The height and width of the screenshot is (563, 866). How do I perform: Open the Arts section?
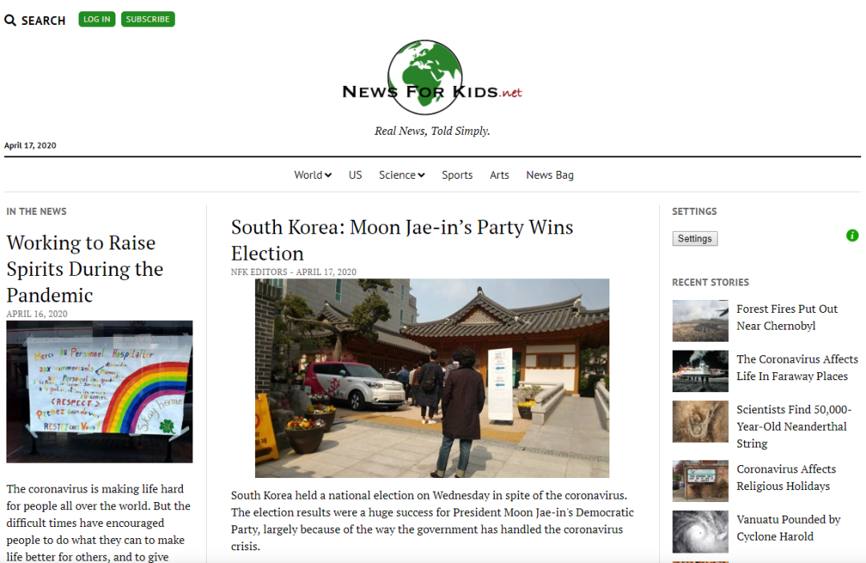500,175
